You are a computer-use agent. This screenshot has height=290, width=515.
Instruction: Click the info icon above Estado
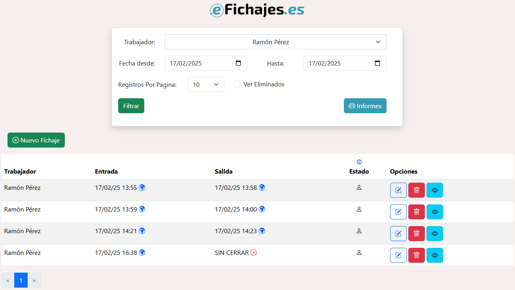point(359,162)
